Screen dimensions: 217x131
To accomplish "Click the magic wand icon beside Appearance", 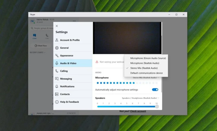I will pyautogui.click(x=57, y=56).
